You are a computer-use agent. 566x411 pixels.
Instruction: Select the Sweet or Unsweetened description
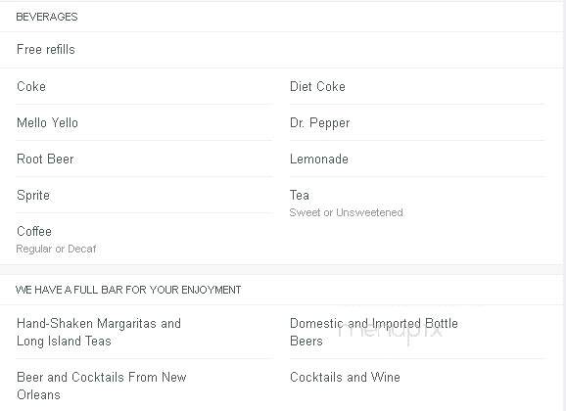click(x=347, y=212)
